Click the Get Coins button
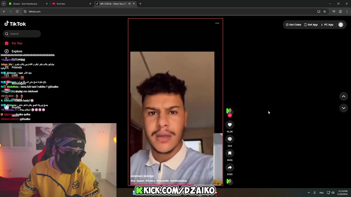Screen dimensions: 351x197 click(x=293, y=25)
